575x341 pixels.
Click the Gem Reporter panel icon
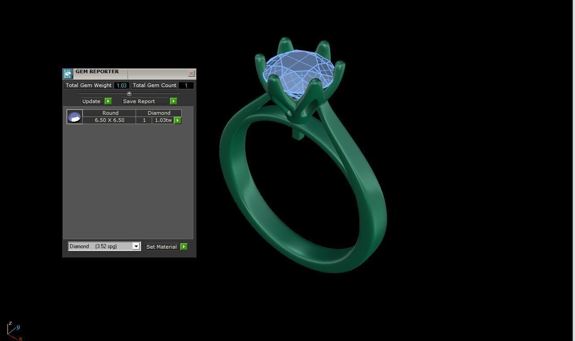[67, 74]
